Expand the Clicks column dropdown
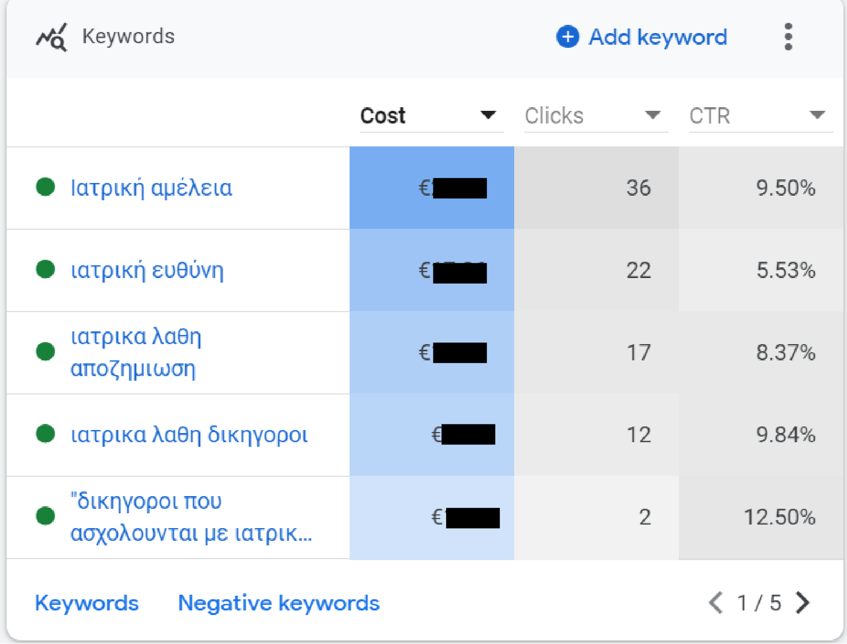Image resolution: width=847 pixels, height=644 pixels. pos(652,115)
